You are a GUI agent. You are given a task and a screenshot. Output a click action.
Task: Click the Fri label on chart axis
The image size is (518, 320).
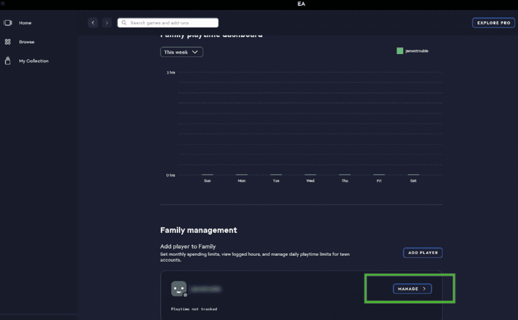379,181
